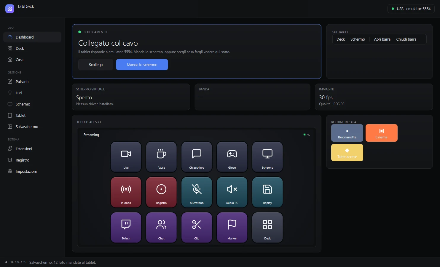The width and height of the screenshot is (440, 267).
Task: Start recording with the Registra key
Action: click(161, 192)
